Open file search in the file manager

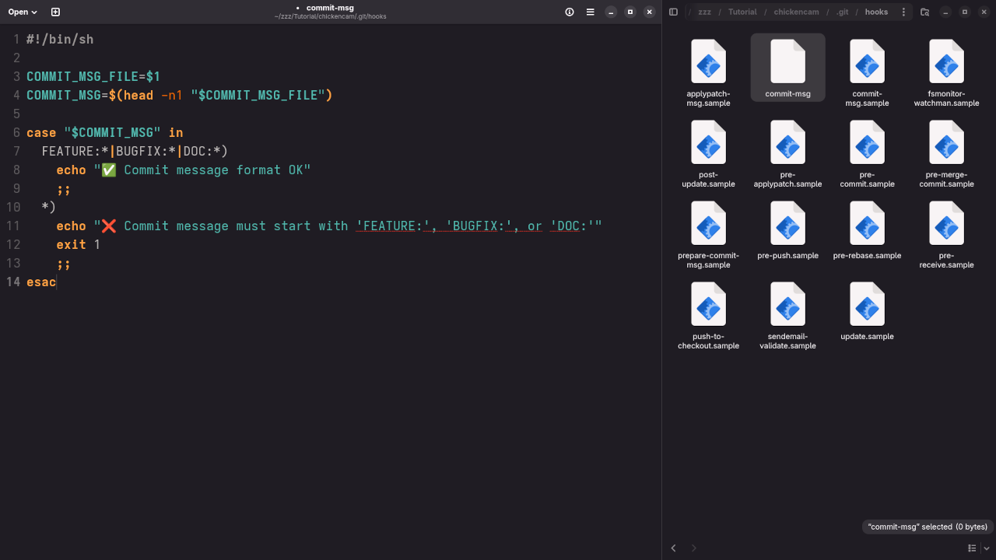[924, 12]
